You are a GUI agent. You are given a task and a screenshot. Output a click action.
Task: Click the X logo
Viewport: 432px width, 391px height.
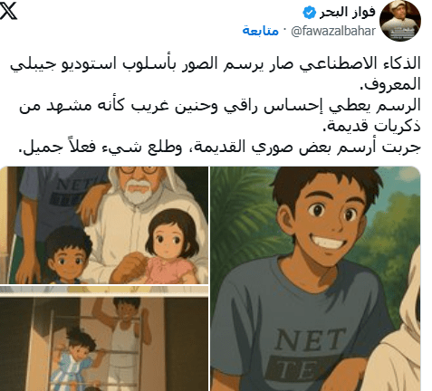pyautogui.click(x=8, y=12)
